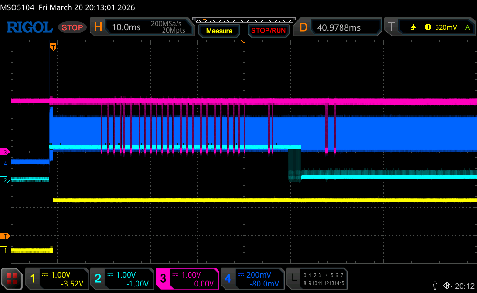This screenshot has width=477, height=293.
Task: Select channel 4 ground level marker
Action: (5, 163)
